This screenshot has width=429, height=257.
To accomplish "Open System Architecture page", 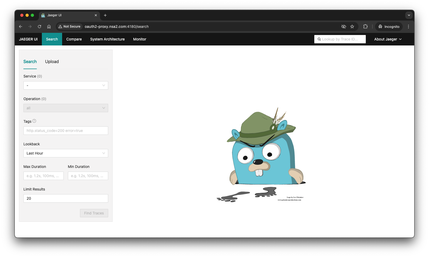I will click(x=107, y=39).
